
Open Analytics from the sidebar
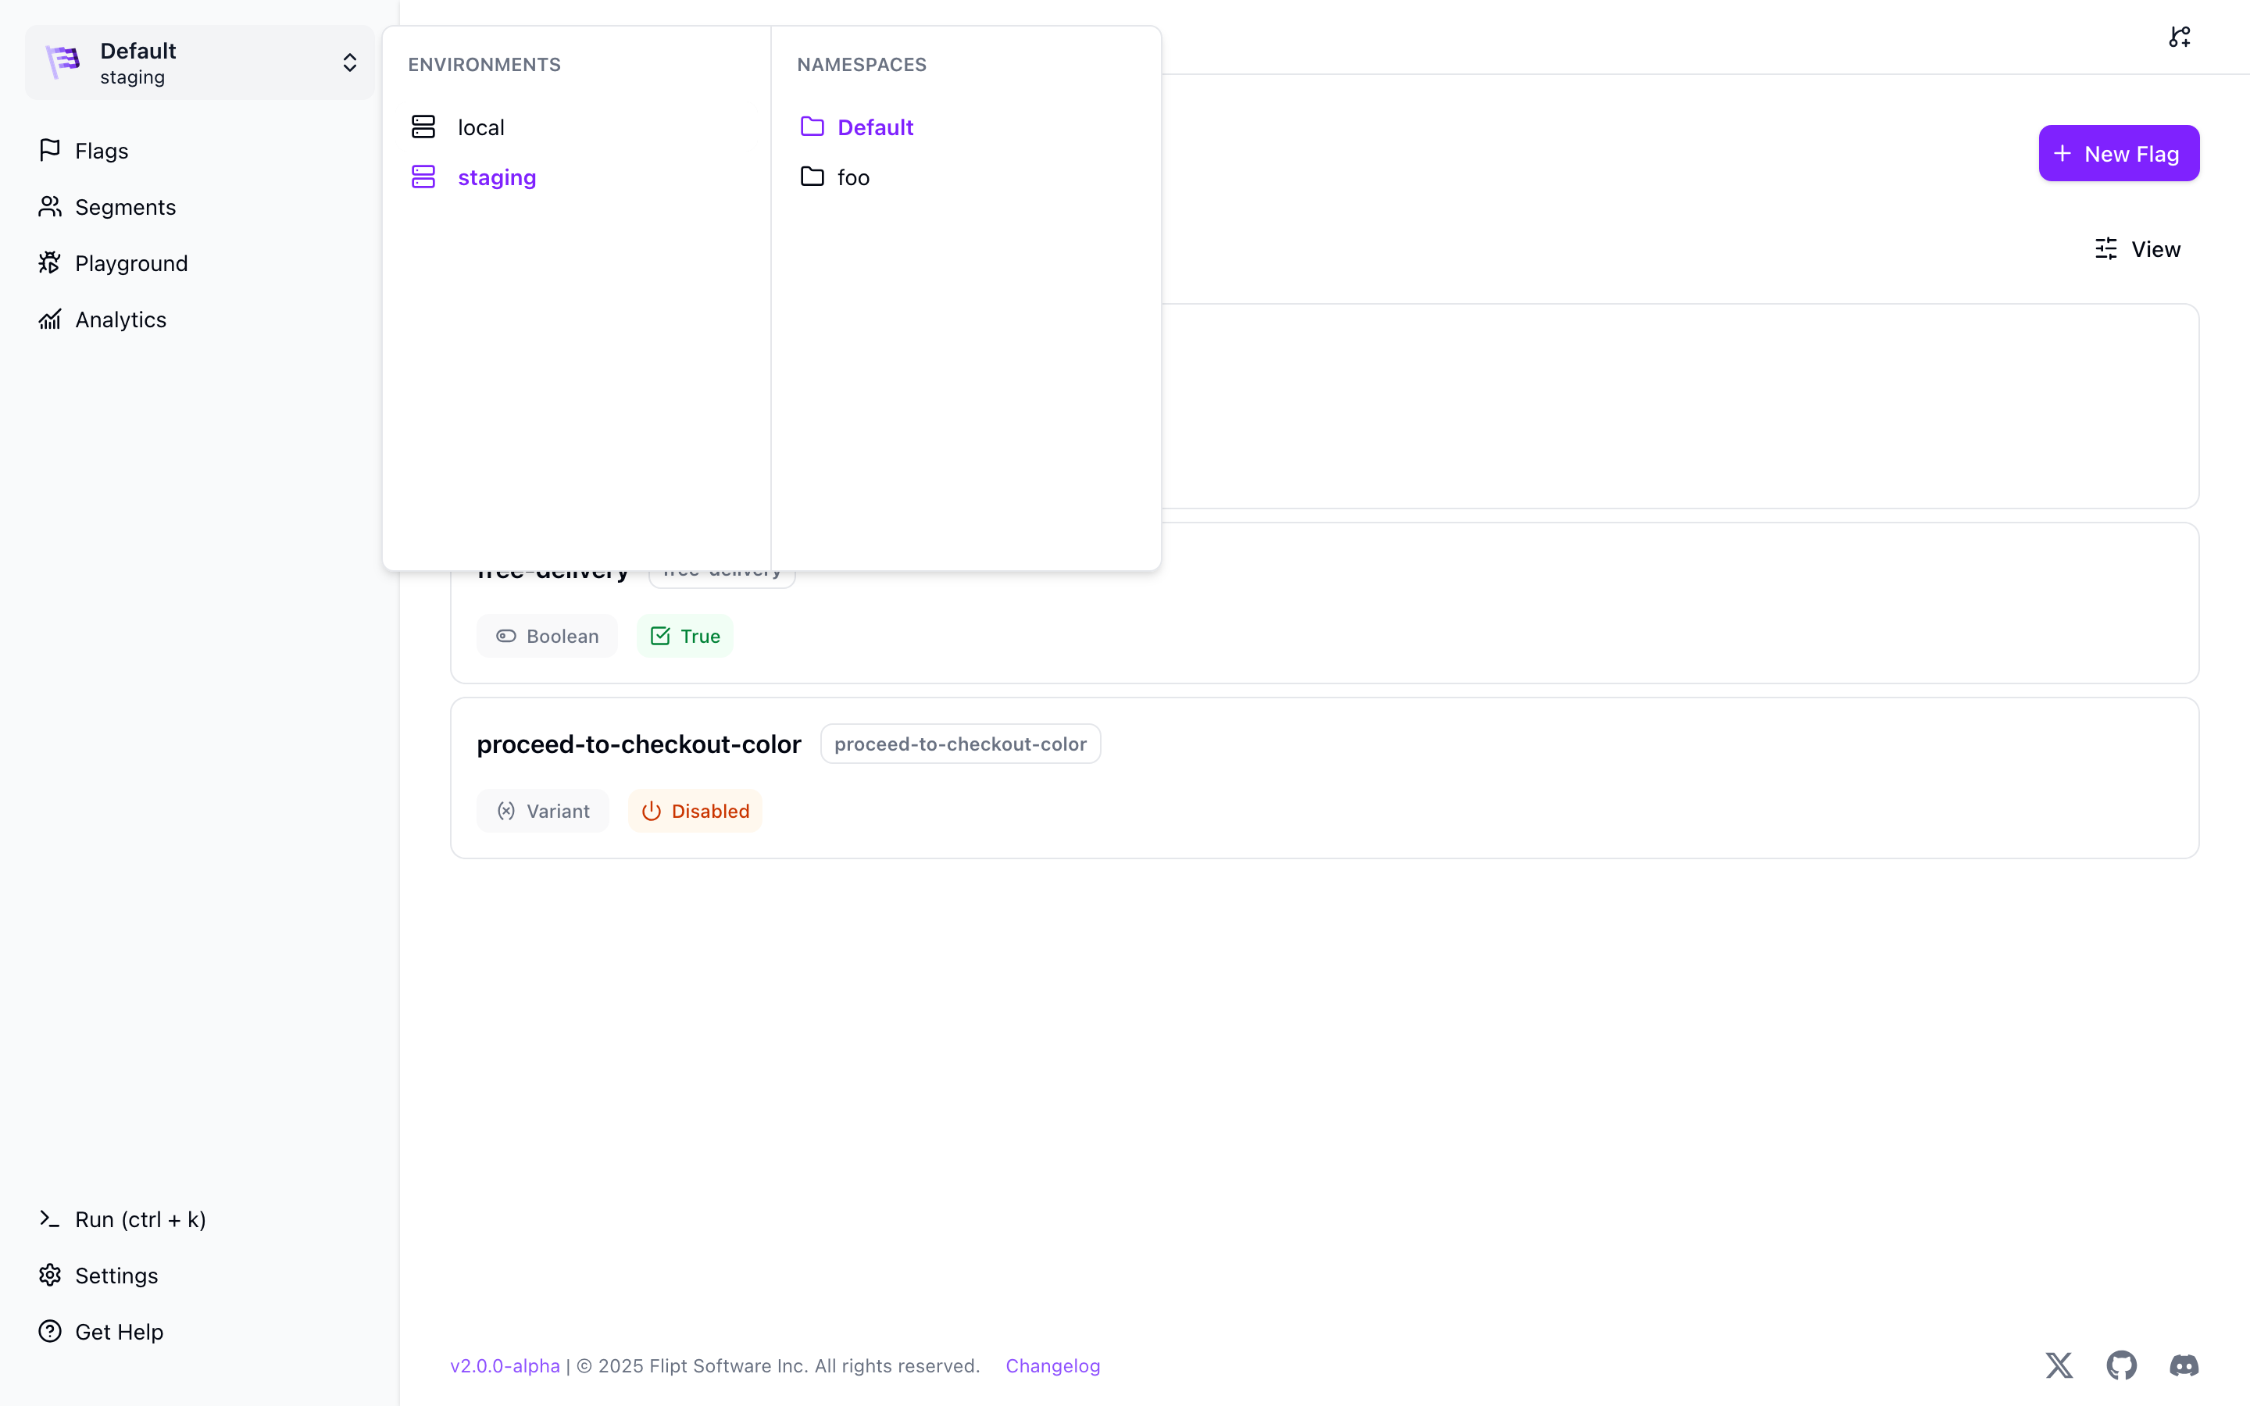point(120,319)
